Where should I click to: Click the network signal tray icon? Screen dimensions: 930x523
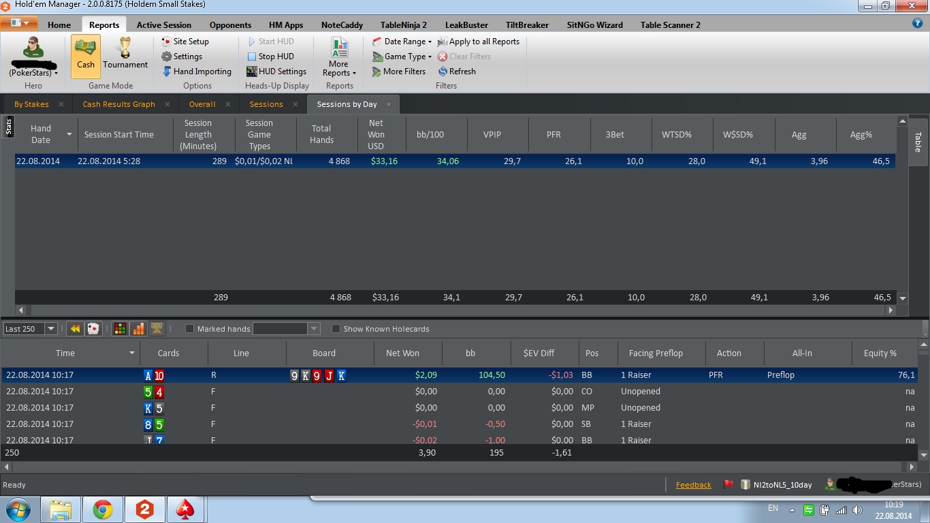point(841,510)
